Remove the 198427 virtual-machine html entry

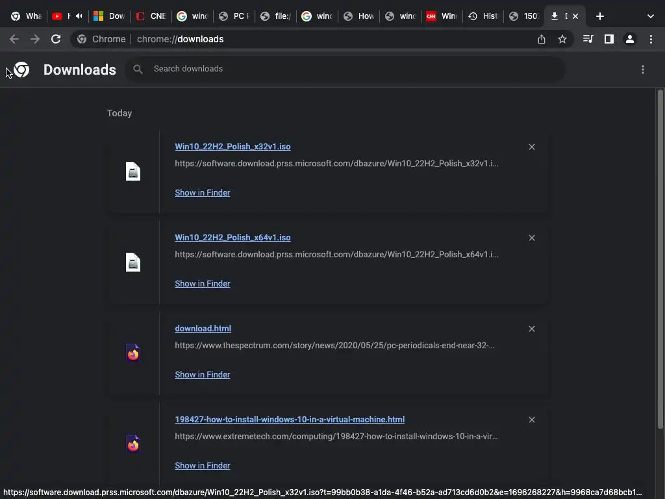[532, 420]
